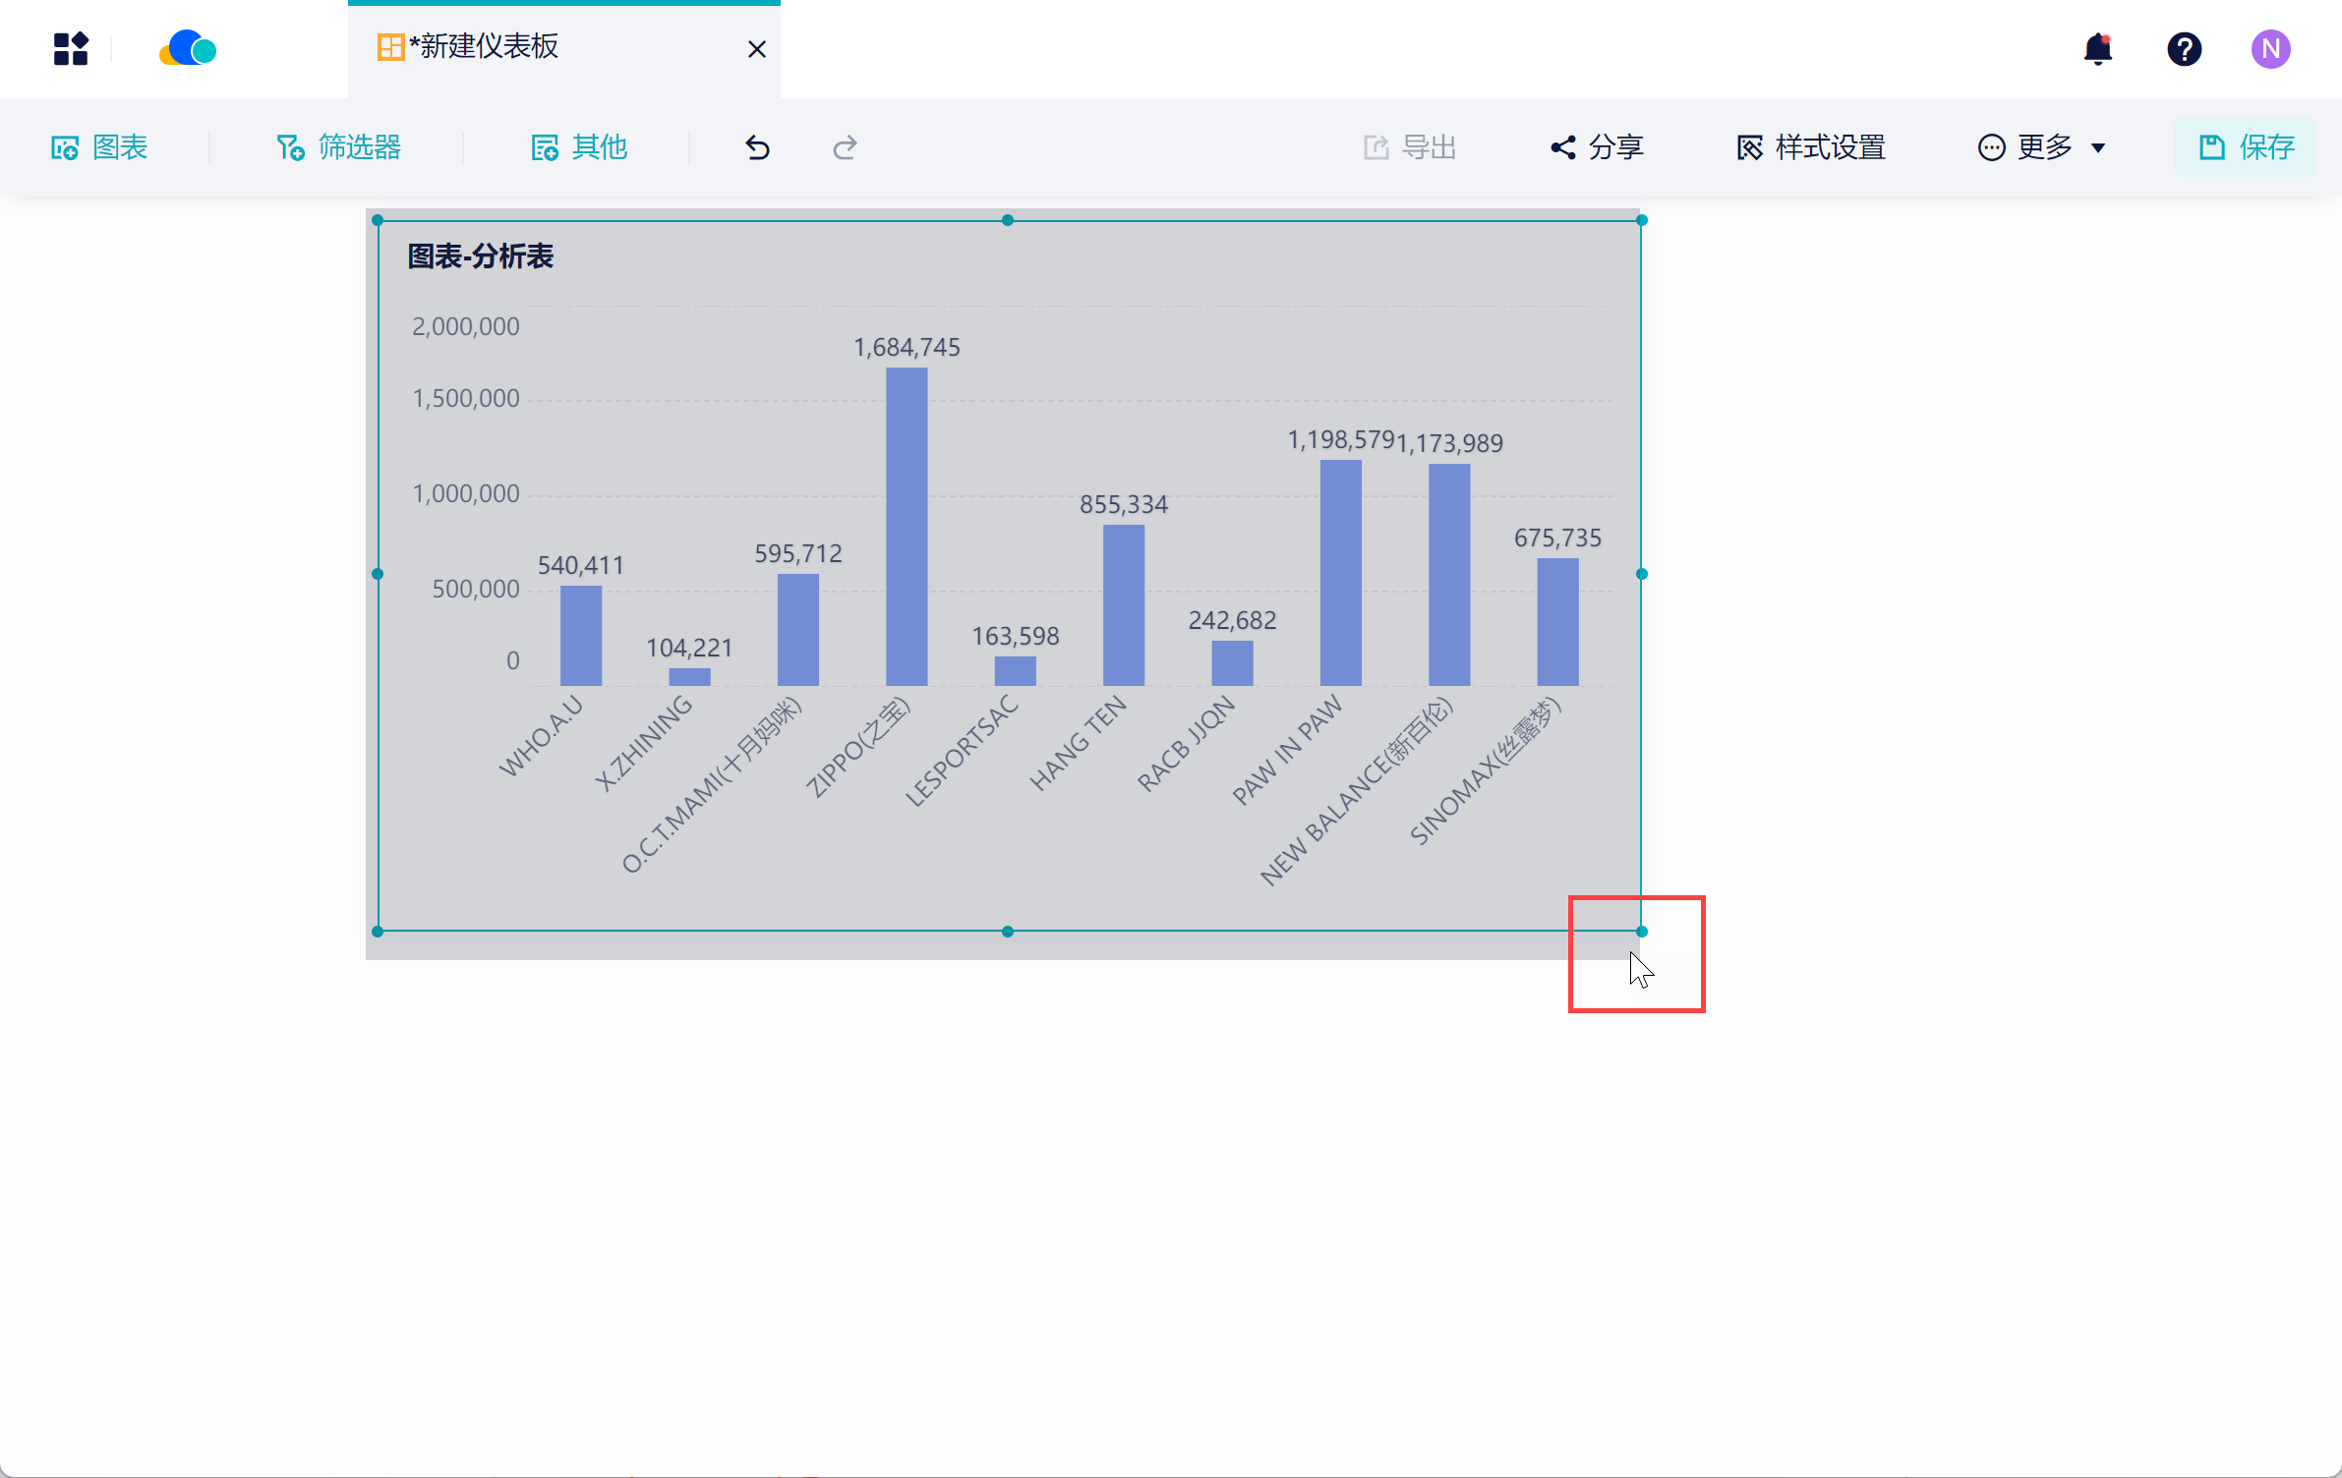Click the O.C.T.MAMI bar 595,712
This screenshot has width=2342, height=1478.
tap(798, 630)
